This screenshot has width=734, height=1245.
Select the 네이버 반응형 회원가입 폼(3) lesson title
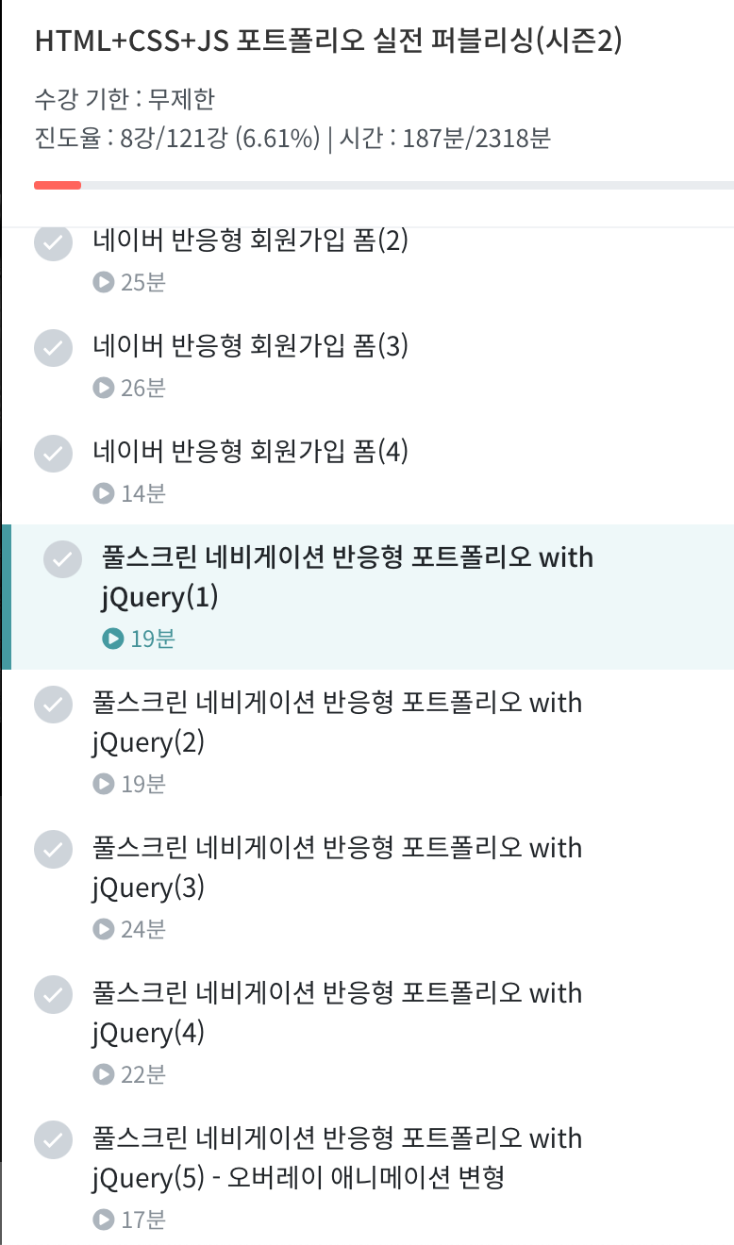[250, 347]
